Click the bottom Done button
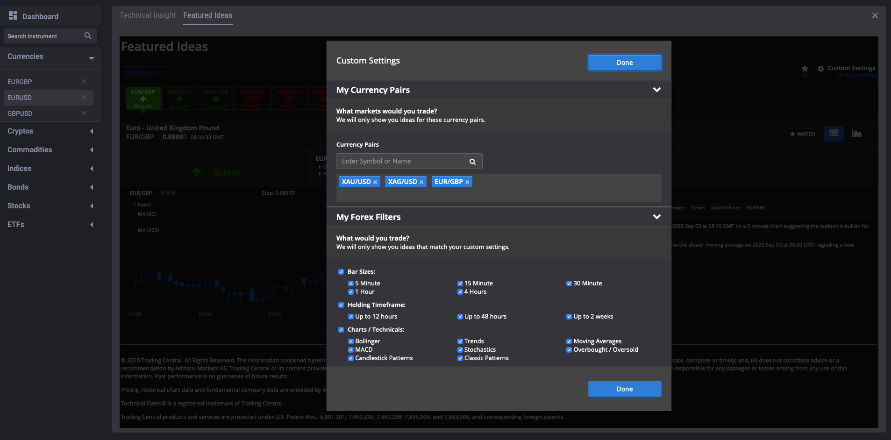 [x=625, y=389]
